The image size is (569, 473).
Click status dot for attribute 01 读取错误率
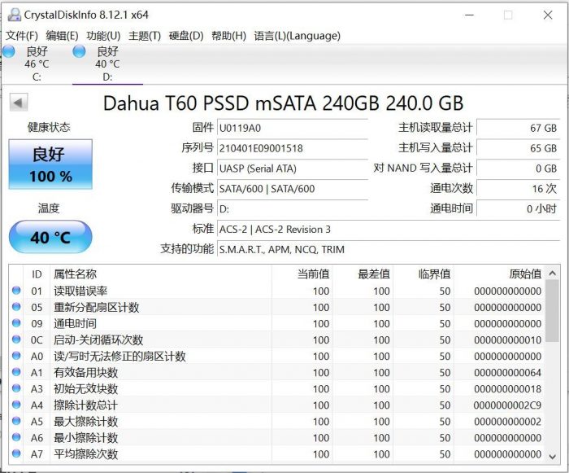tap(17, 291)
